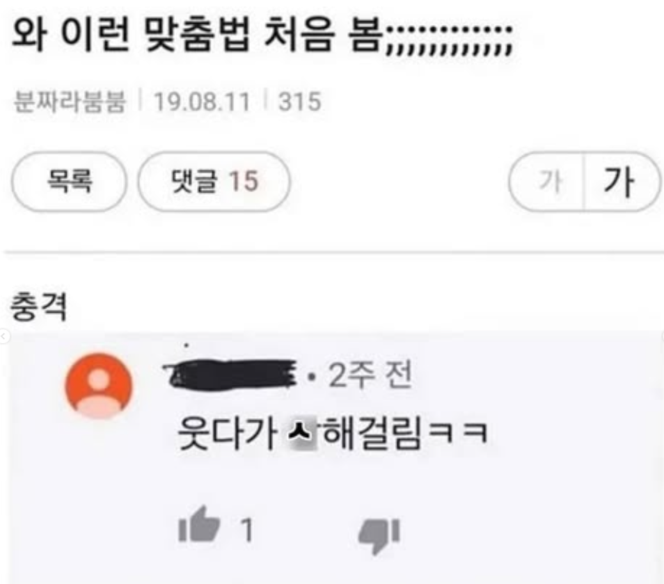Click the 2주 전 comment timestamp
This screenshot has height=584, width=664.
(x=370, y=375)
